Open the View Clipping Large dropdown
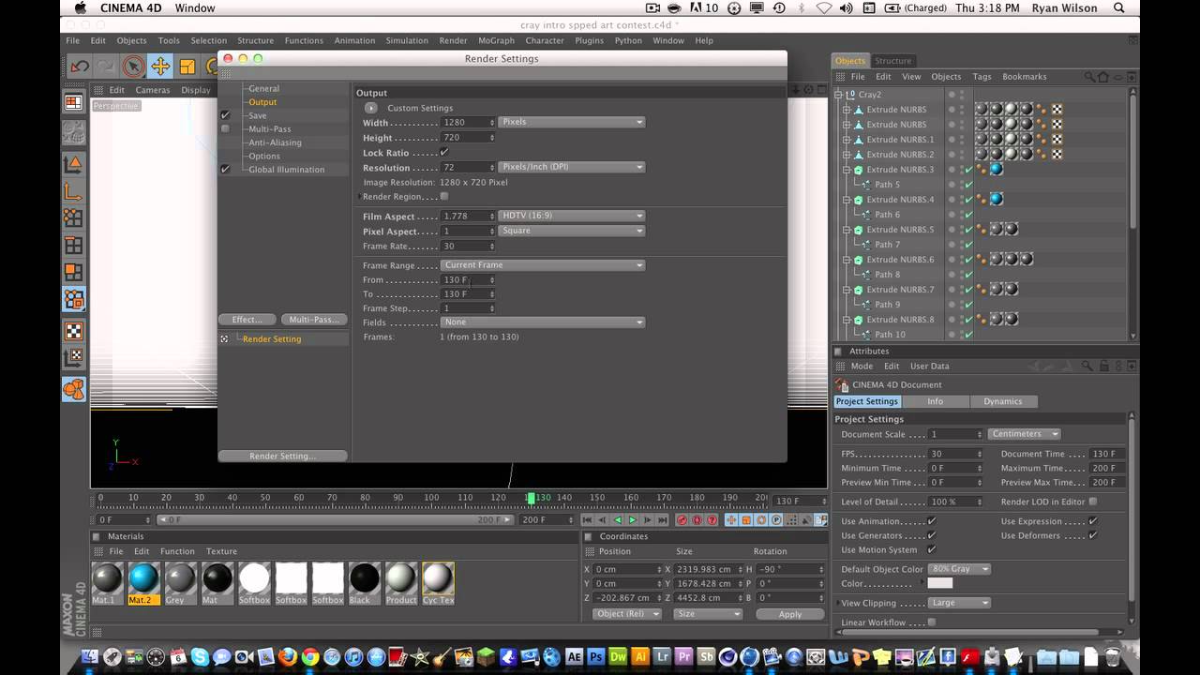The image size is (1200, 675). tap(958, 603)
